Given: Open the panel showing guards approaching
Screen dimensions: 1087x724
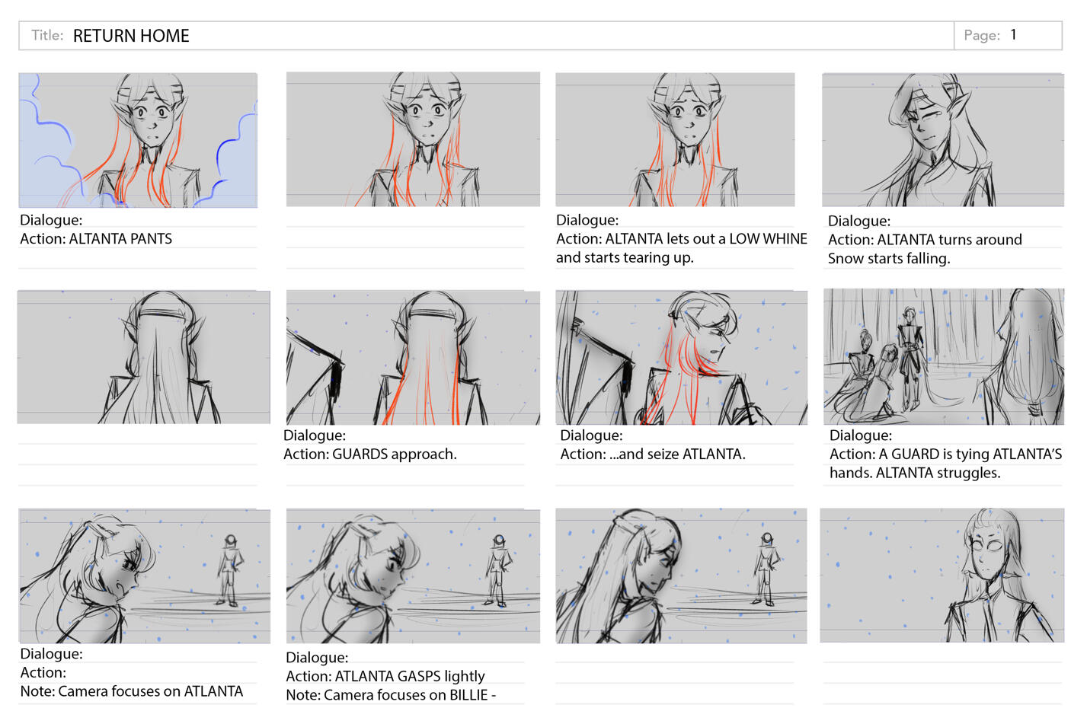Looking at the screenshot, I should 413,357.
